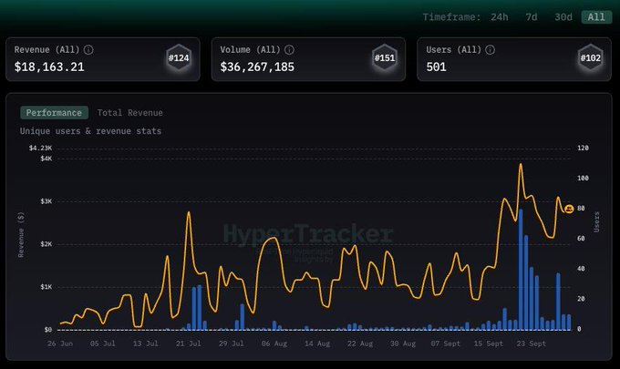Viewport: 620px width, 369px height.
Task: Open the Users (All) info icon
Action: (x=490, y=50)
